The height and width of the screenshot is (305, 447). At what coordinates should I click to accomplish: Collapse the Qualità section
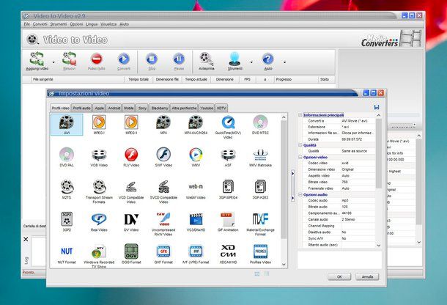pos(300,145)
